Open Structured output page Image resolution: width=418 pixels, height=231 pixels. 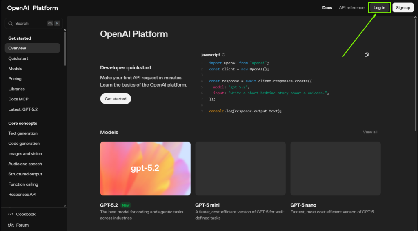tap(25, 174)
